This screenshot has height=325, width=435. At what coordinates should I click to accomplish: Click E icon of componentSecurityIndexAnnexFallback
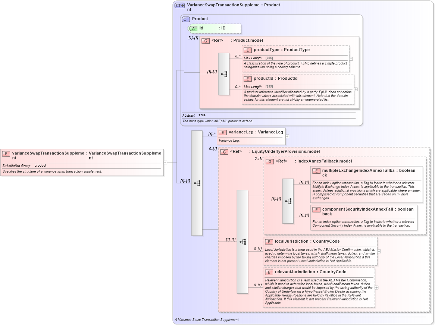click(316, 210)
